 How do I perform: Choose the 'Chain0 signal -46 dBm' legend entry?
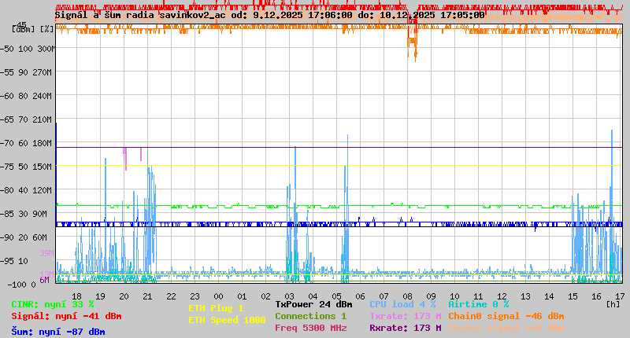(506, 316)
